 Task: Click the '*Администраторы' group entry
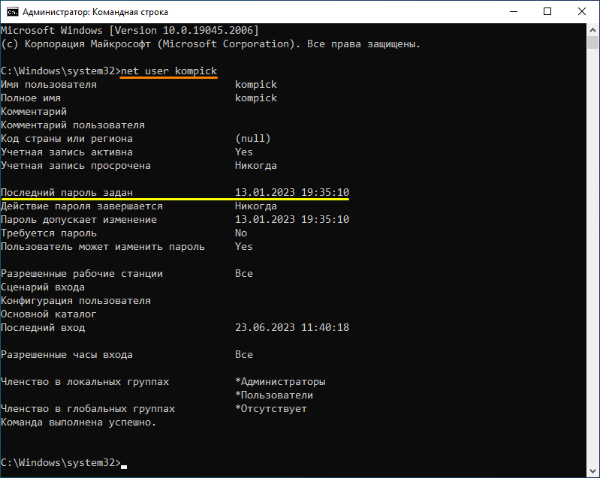click(x=280, y=382)
